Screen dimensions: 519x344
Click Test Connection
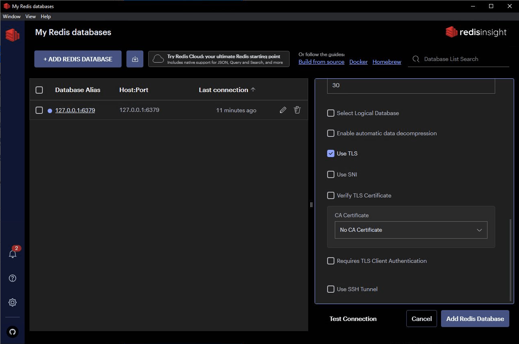353,319
